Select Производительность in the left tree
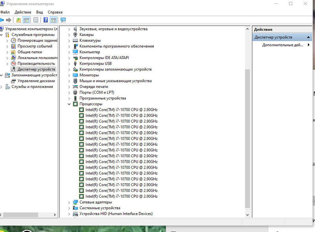The image size is (315, 232). point(36,63)
